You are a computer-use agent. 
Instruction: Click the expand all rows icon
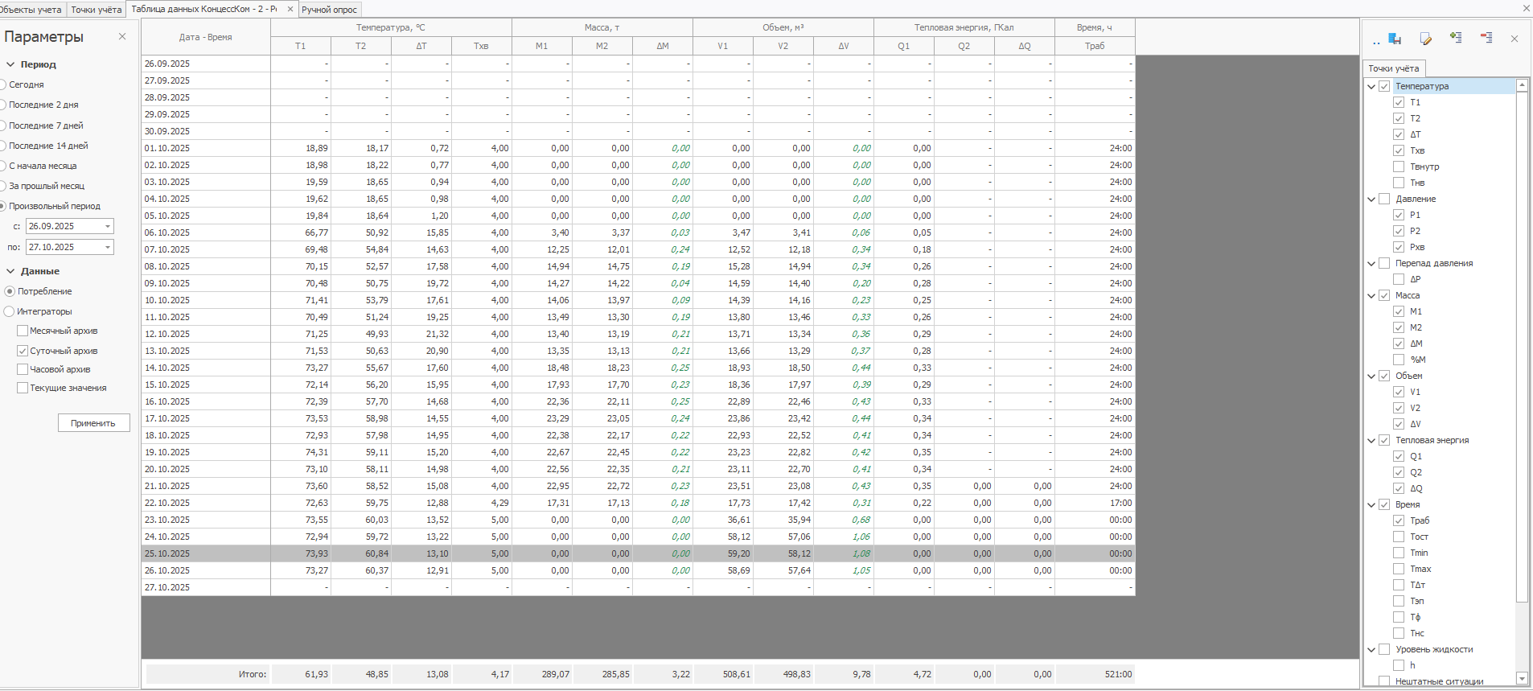[x=1456, y=38]
